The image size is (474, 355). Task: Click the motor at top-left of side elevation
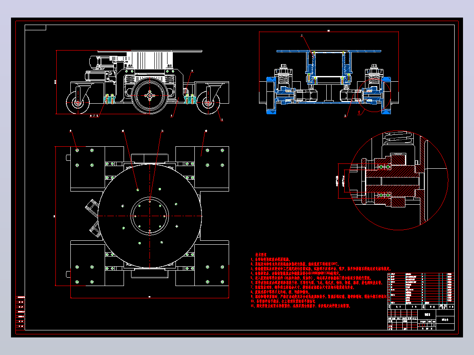[x=101, y=63]
